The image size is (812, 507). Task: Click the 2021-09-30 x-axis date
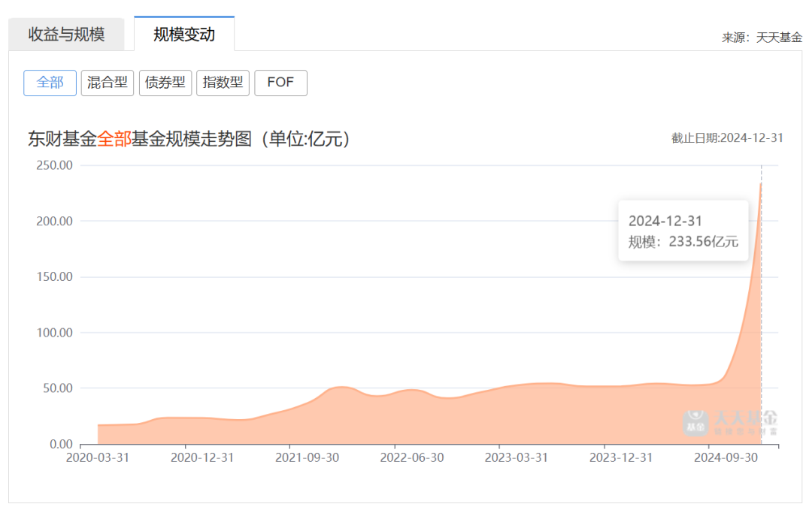tap(307, 458)
